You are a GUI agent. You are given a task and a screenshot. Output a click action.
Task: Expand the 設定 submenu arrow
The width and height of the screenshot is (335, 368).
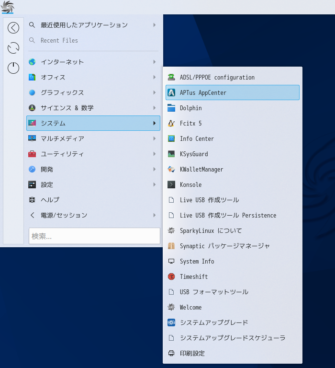[x=154, y=184]
